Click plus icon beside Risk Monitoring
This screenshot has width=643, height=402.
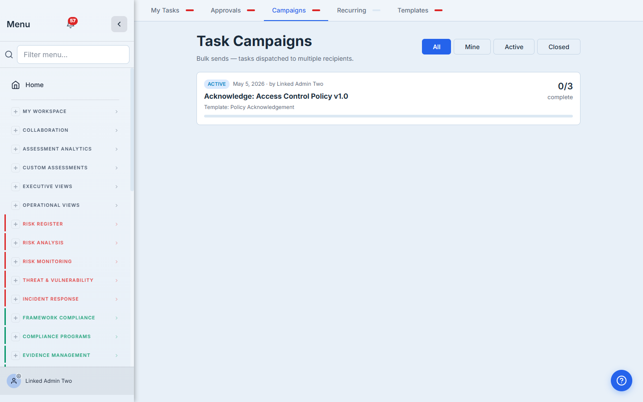click(x=16, y=262)
